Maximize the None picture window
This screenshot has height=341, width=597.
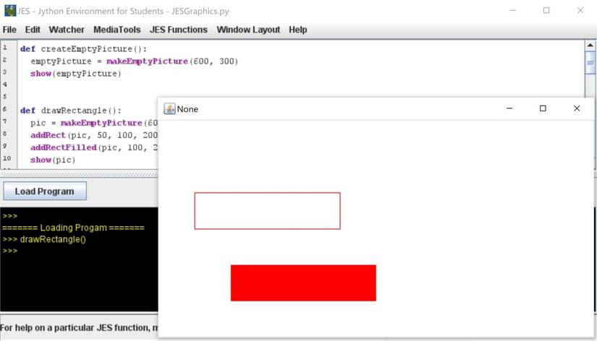(x=543, y=108)
